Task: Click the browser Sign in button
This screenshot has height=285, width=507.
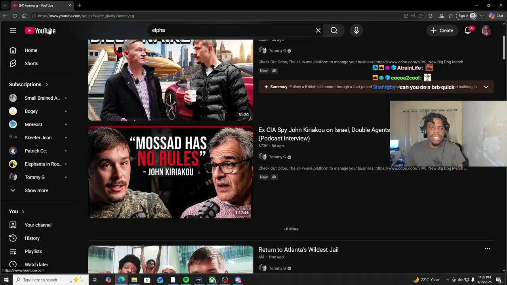Action: click(x=467, y=16)
